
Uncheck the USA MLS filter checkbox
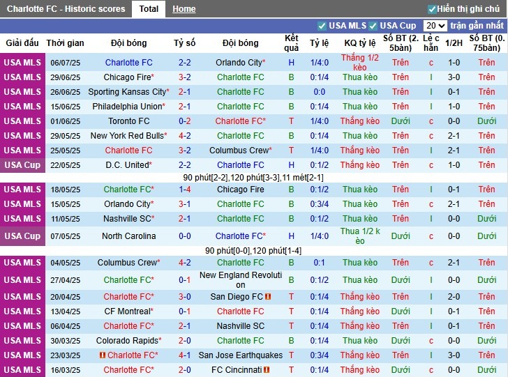pos(322,26)
